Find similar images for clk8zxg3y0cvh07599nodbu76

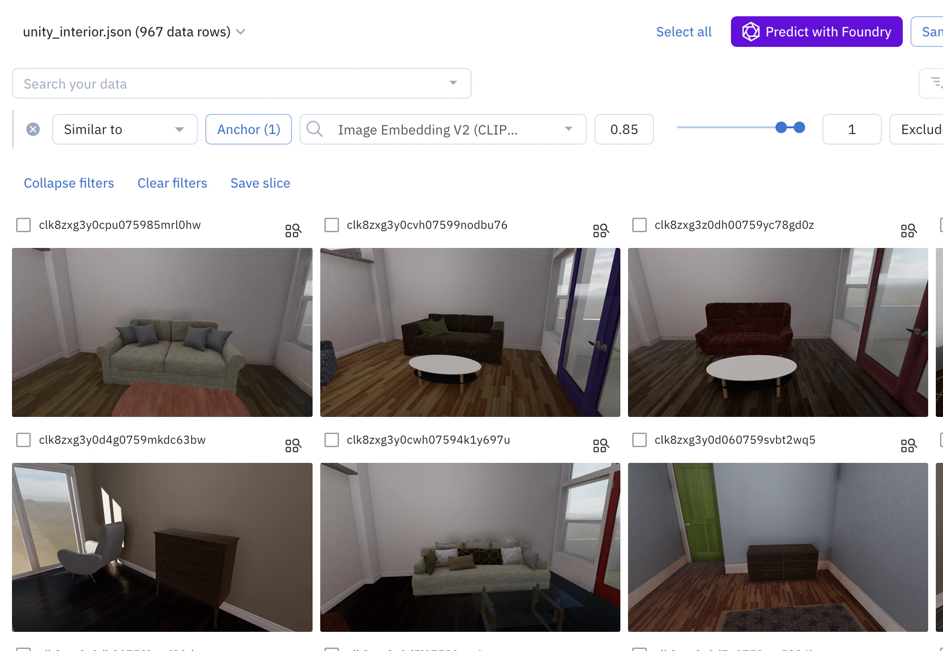[x=601, y=231]
